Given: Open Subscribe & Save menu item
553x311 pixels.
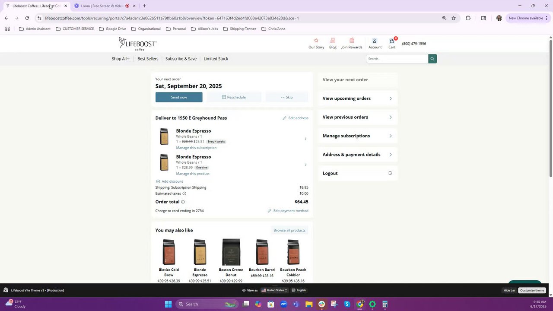Looking at the screenshot, I should pyautogui.click(x=181, y=59).
